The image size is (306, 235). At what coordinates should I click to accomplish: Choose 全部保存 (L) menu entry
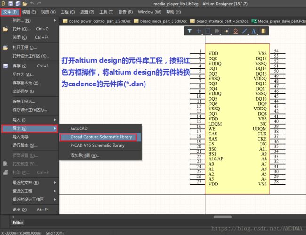coord(30,92)
